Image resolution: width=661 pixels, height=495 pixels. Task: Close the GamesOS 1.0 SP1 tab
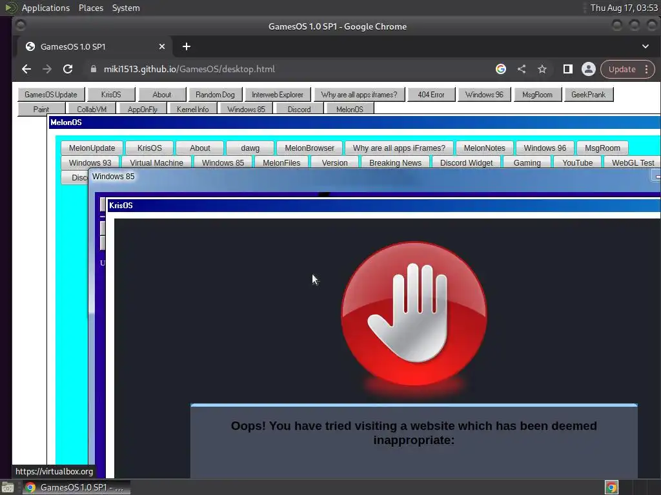(162, 46)
